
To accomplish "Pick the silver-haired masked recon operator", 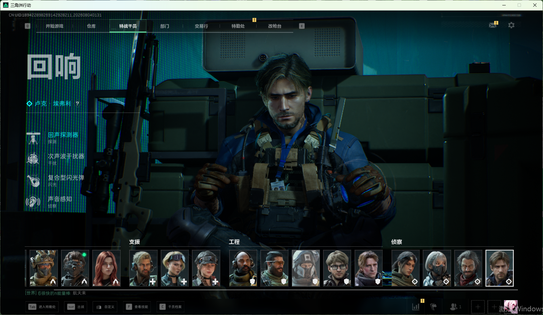I will tap(437, 268).
